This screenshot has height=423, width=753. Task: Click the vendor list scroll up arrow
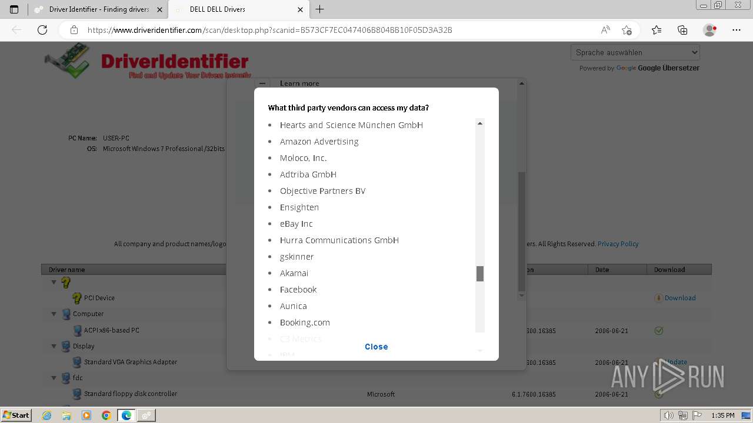(480, 123)
